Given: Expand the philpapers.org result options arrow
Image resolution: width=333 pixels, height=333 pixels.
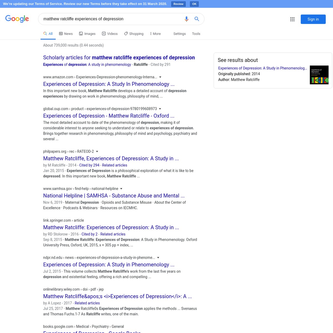Looking at the screenshot, I should 97,151.
